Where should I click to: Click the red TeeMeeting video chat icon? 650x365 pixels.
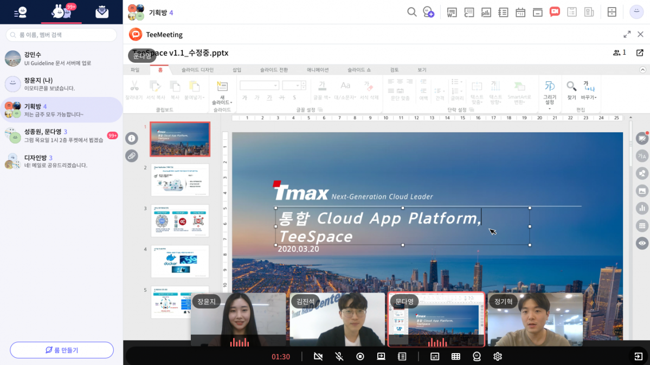[x=555, y=12]
